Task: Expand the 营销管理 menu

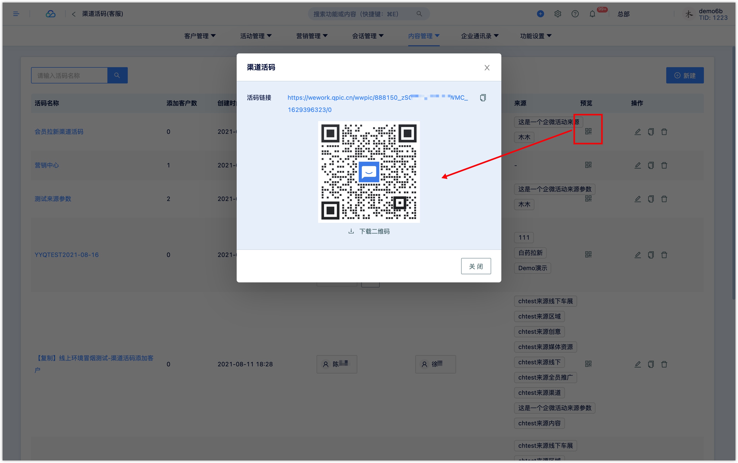Action: [312, 36]
